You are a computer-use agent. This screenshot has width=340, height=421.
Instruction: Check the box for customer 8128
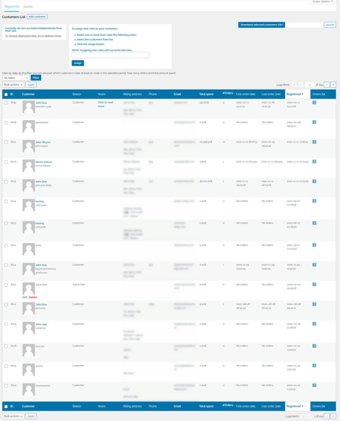pyautogui.click(x=6, y=123)
